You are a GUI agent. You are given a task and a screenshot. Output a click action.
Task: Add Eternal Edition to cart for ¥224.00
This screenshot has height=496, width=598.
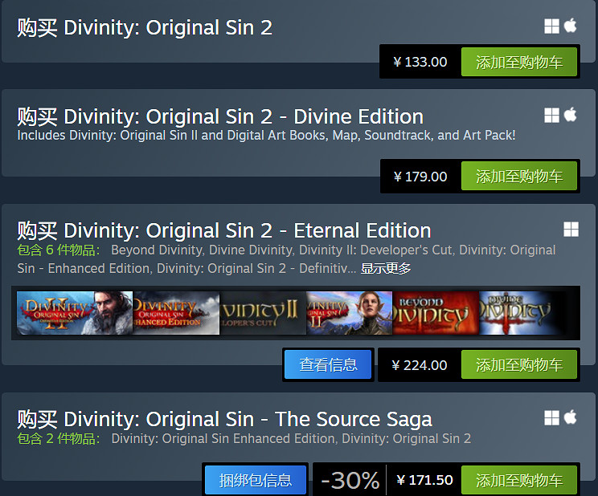point(519,364)
